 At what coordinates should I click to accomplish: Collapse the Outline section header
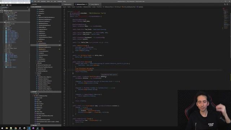(46, 92)
